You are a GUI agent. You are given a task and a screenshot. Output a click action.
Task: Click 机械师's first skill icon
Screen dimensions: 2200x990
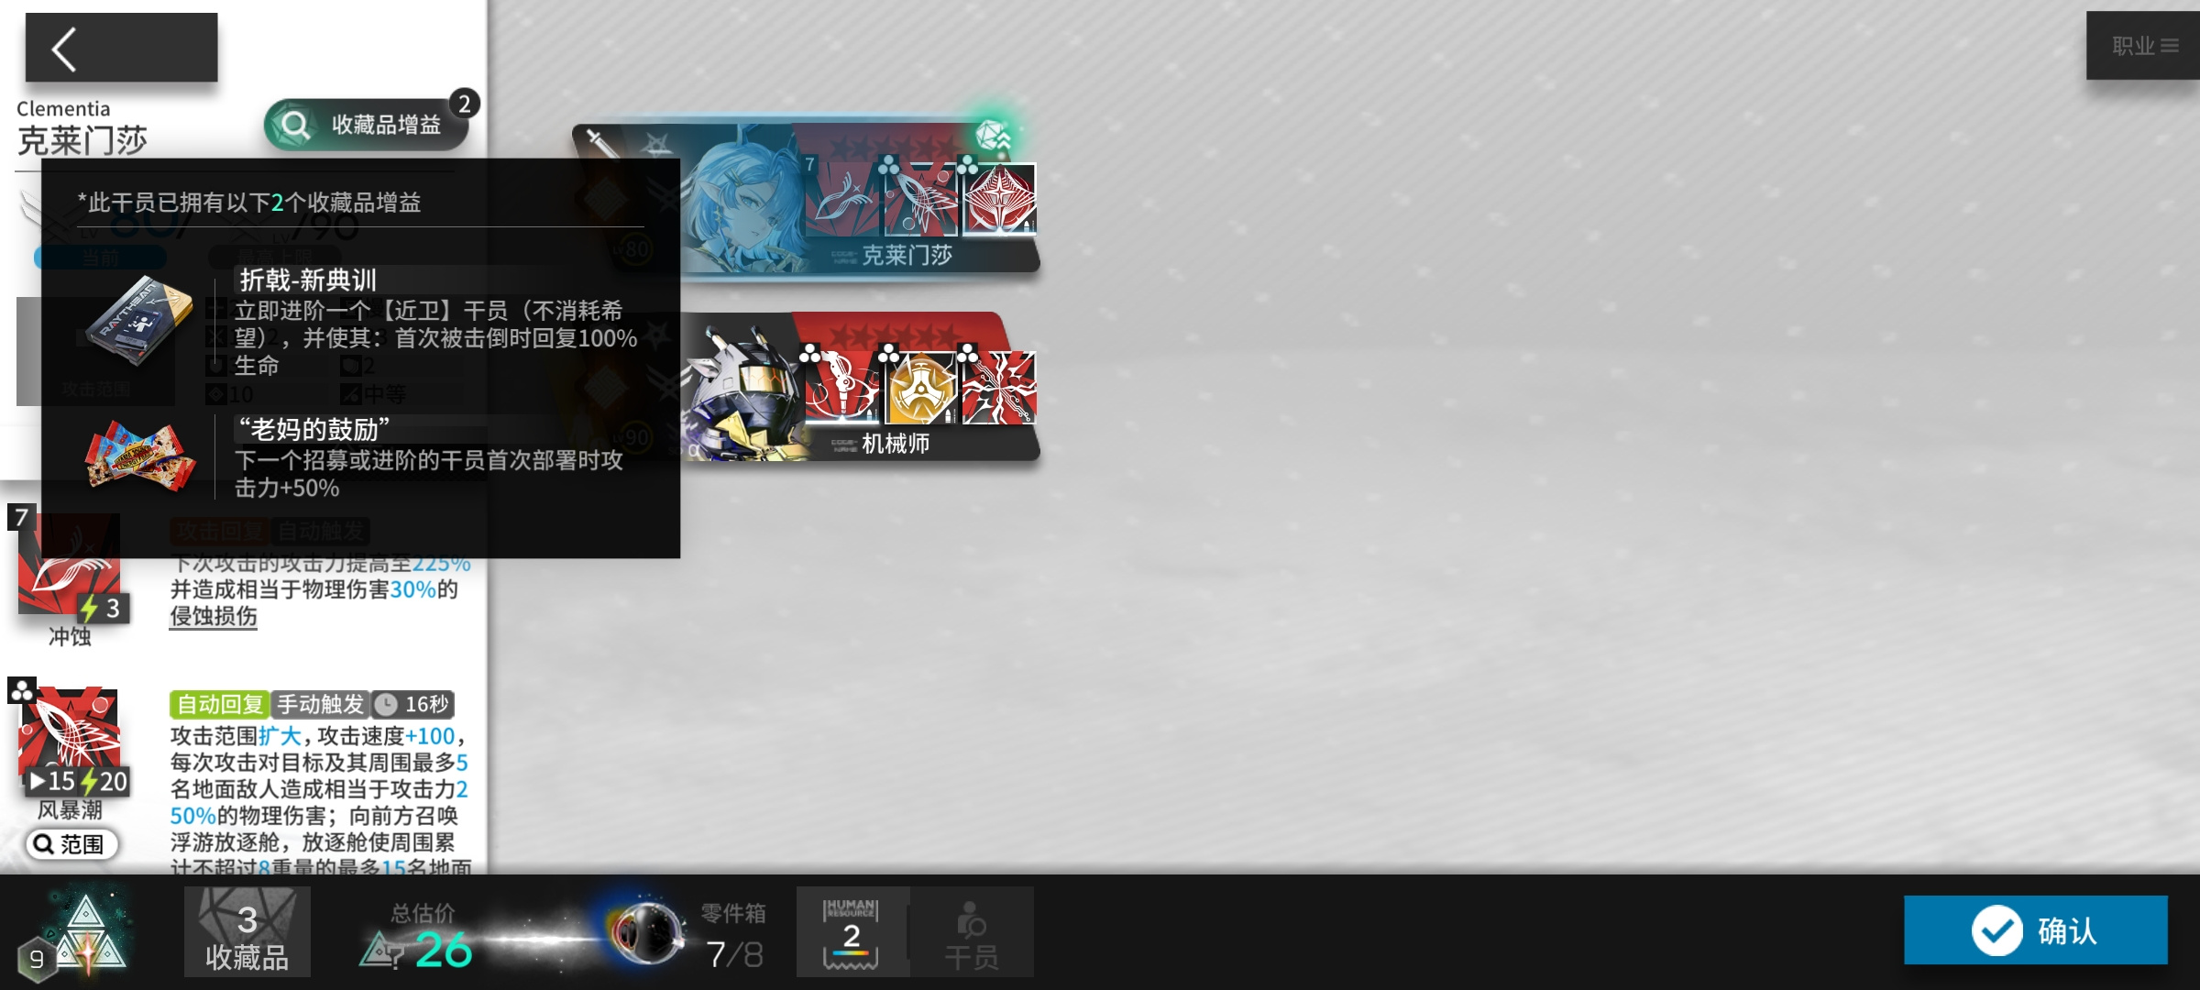click(x=841, y=387)
